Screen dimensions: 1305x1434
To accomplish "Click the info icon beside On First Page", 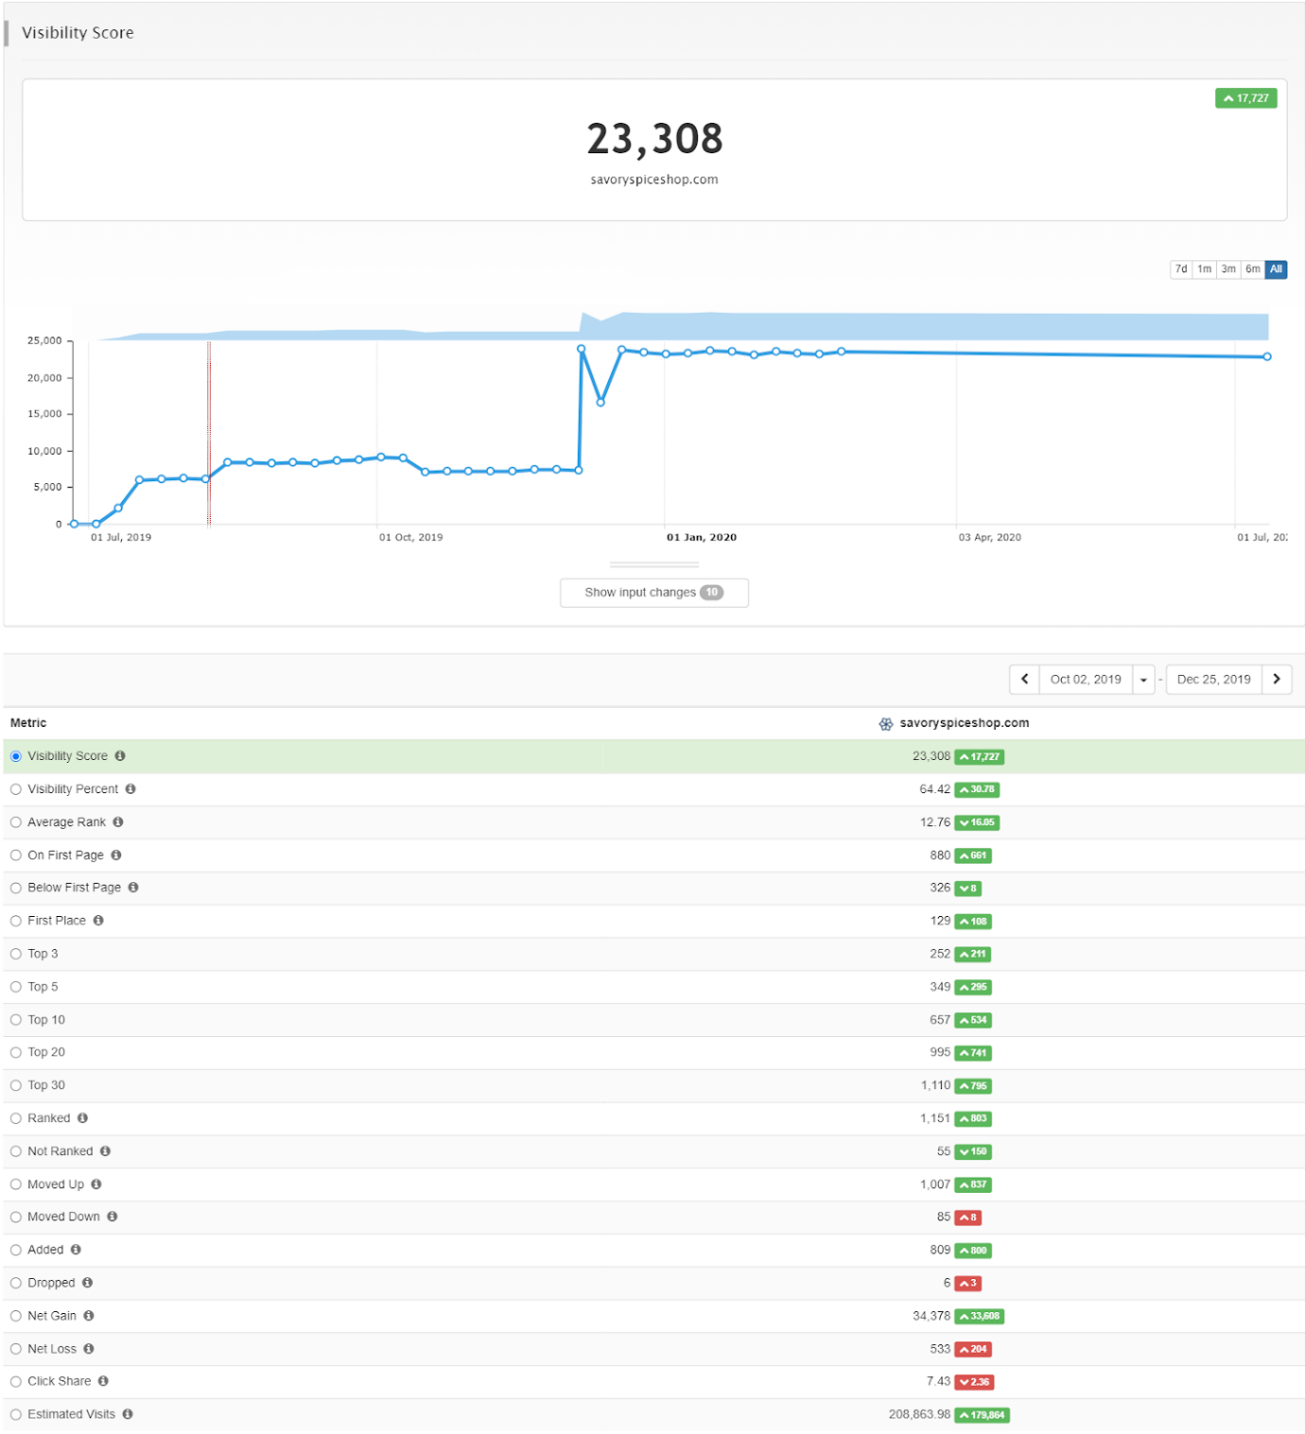I will tap(115, 855).
